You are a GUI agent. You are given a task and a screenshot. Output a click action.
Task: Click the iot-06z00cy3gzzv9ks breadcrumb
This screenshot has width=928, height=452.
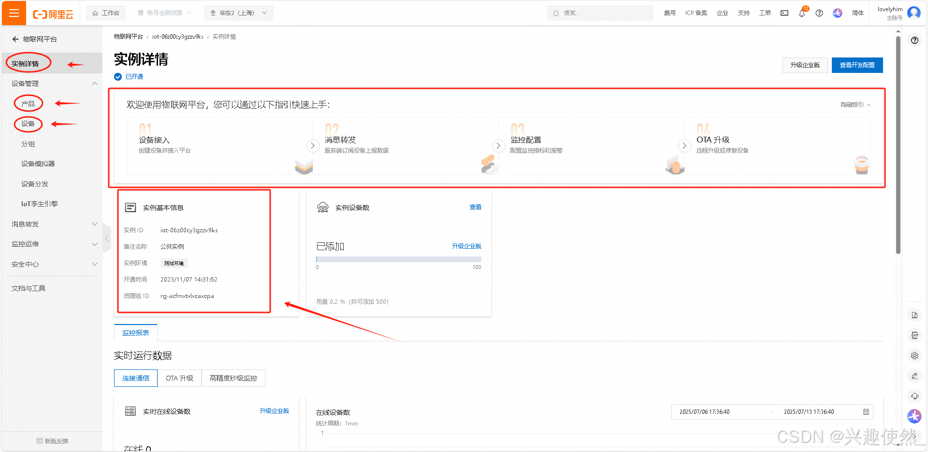coord(177,37)
